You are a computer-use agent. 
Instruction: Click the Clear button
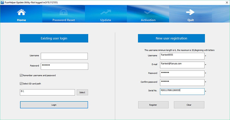click(189, 105)
